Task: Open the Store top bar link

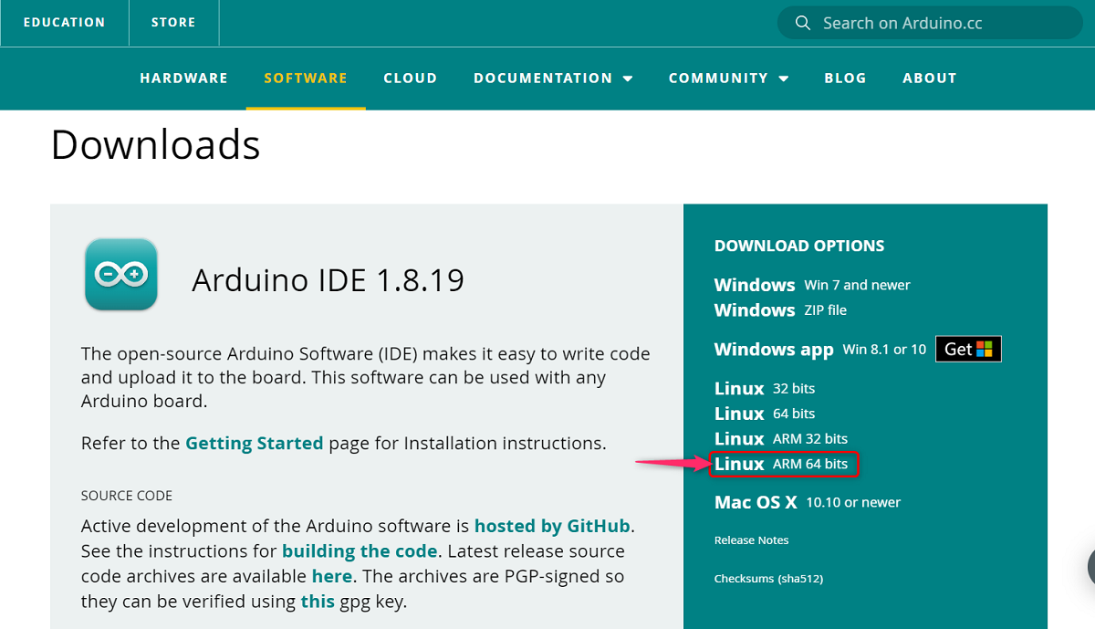Action: (x=173, y=23)
